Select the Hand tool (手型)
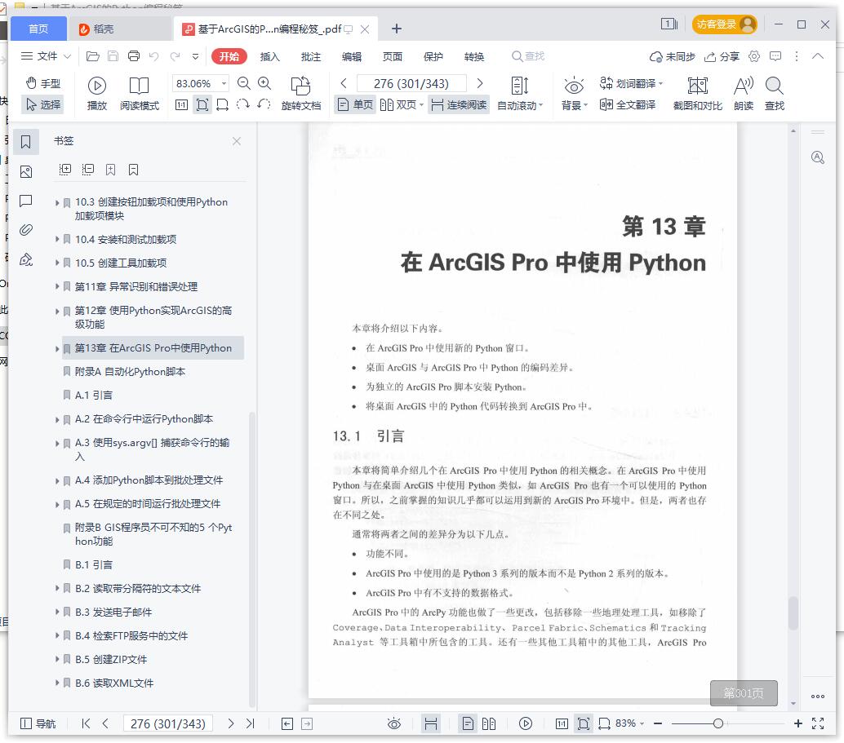The height and width of the screenshot is (743, 844). coord(43,83)
